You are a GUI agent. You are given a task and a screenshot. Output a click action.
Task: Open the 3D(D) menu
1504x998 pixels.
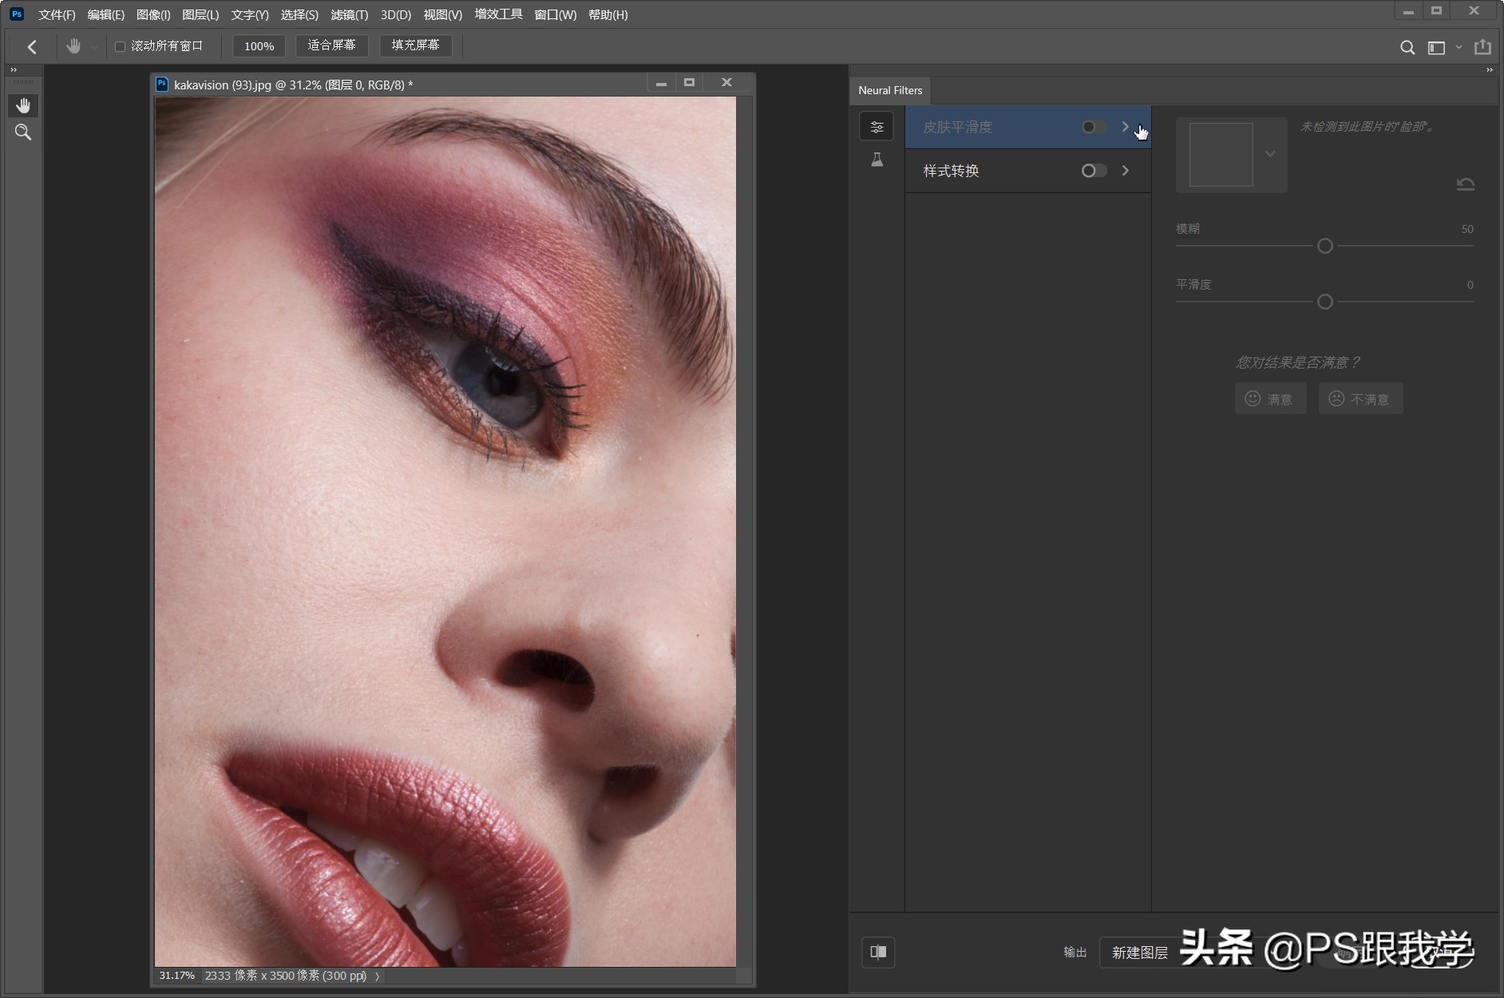pos(396,14)
